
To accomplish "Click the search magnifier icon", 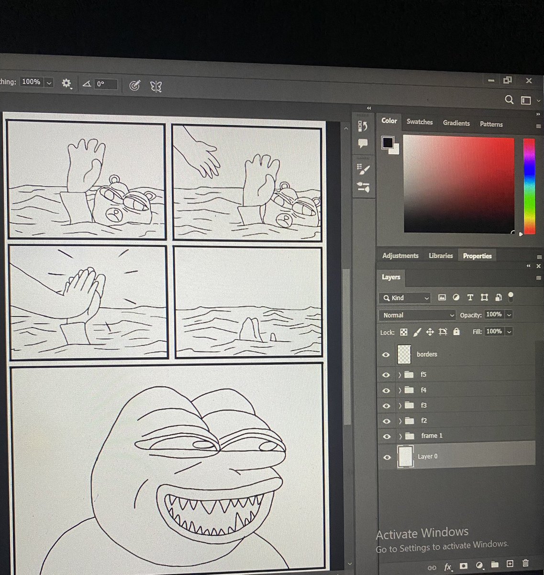I will 509,99.
